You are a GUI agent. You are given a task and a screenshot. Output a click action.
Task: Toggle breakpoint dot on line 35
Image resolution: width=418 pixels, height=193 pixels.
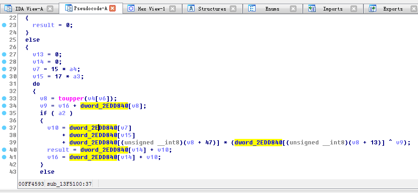[x=4, y=113]
